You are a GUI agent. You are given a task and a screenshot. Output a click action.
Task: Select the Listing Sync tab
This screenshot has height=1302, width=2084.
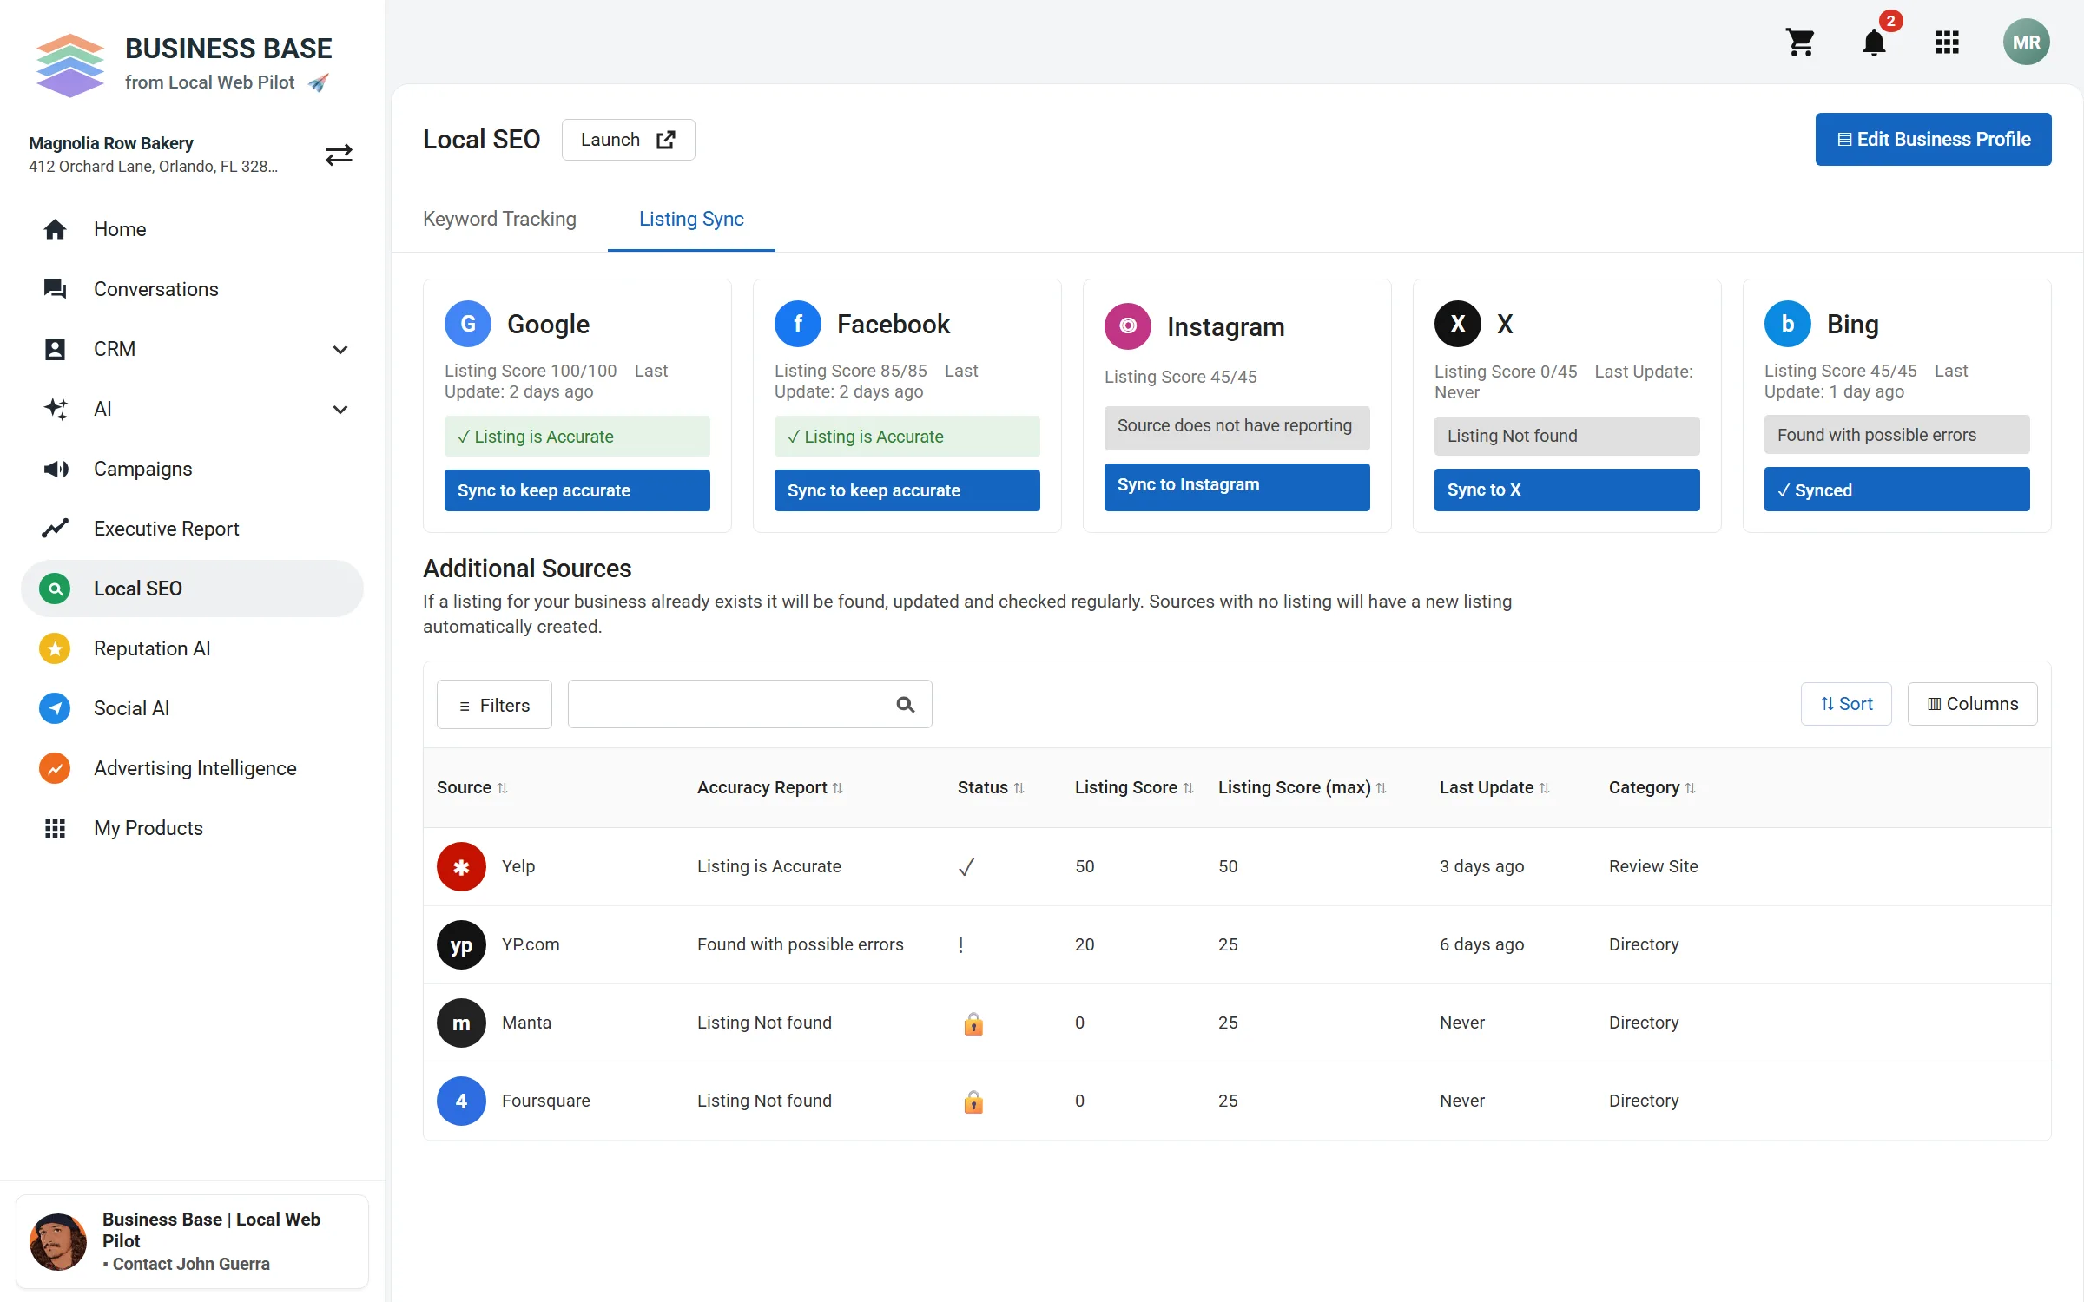tap(691, 219)
